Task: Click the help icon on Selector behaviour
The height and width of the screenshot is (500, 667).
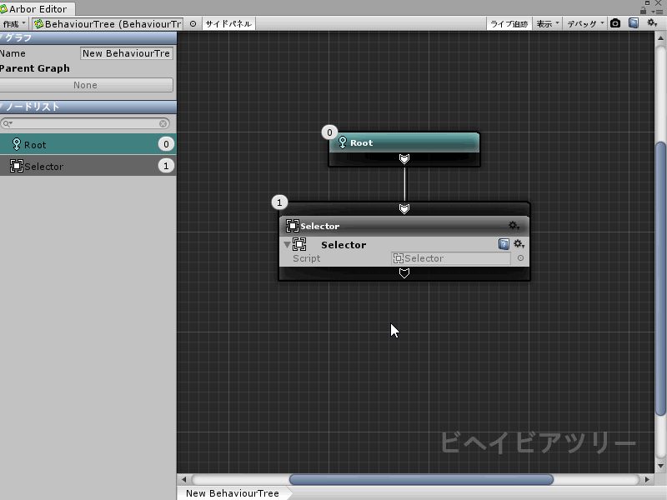Action: pyautogui.click(x=504, y=244)
